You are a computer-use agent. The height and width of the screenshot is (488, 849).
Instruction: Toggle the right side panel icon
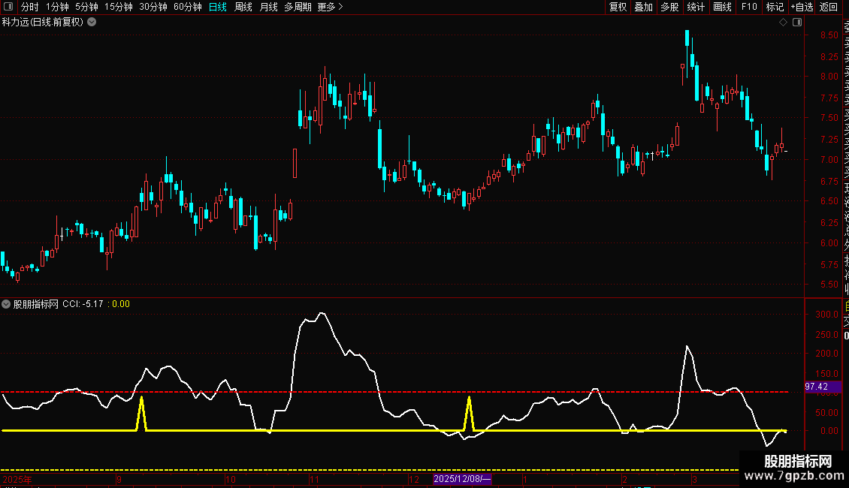[x=797, y=23]
